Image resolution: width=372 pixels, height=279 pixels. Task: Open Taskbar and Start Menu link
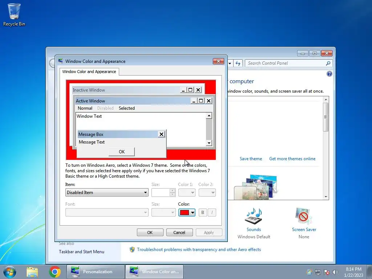pos(82,252)
